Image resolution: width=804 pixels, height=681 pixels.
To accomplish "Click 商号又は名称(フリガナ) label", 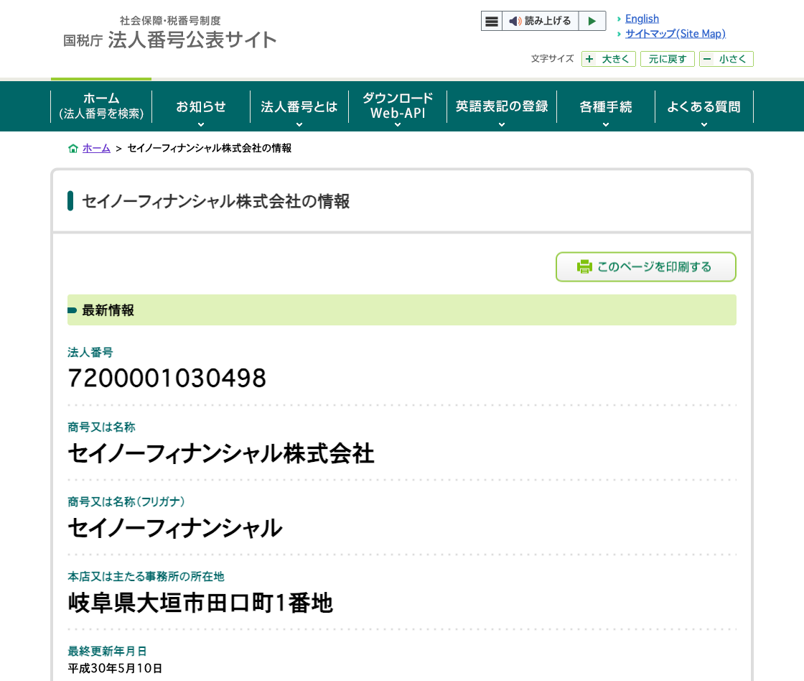I will point(126,502).
